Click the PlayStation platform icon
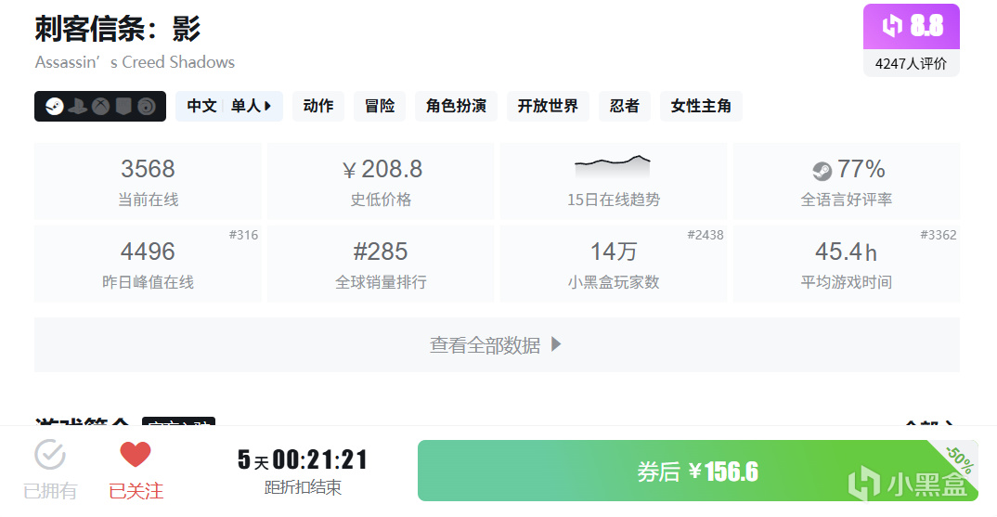Viewport: 997px width, 517px height. tap(78, 106)
